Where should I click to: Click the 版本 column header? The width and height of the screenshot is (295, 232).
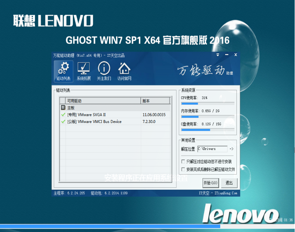pyautogui.click(x=155, y=101)
